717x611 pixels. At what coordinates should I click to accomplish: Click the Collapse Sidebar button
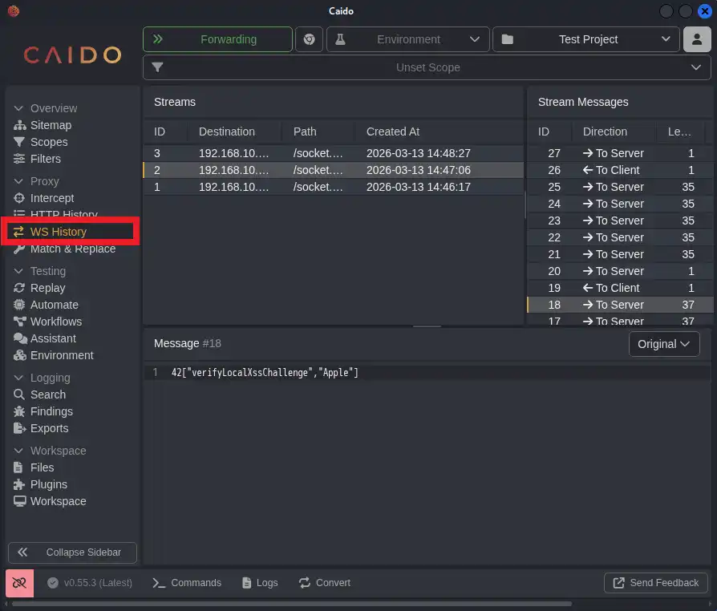tap(72, 552)
